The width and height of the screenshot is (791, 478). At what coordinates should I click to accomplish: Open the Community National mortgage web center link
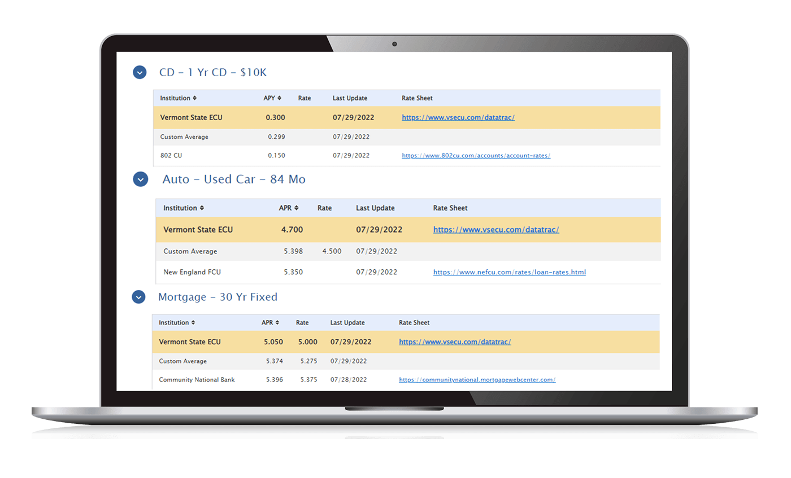click(x=477, y=380)
